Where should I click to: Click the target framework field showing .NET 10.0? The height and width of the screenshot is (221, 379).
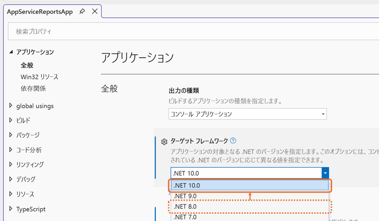(246, 173)
